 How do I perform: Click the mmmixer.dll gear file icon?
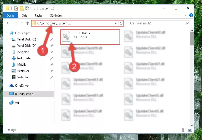(x=66, y=37)
